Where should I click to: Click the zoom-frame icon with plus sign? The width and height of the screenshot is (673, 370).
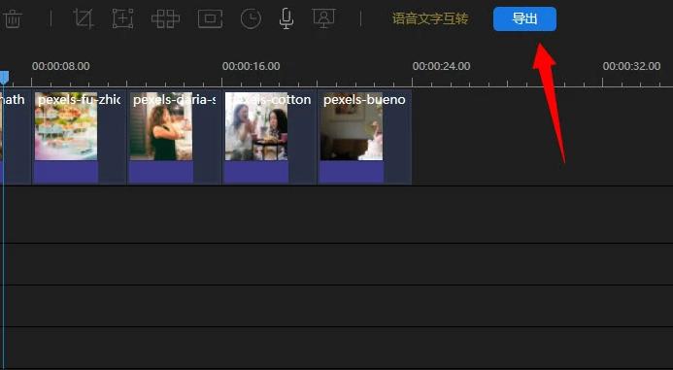[x=123, y=18]
